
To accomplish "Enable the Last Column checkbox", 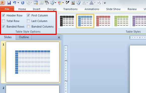I will [x=28, y=21].
